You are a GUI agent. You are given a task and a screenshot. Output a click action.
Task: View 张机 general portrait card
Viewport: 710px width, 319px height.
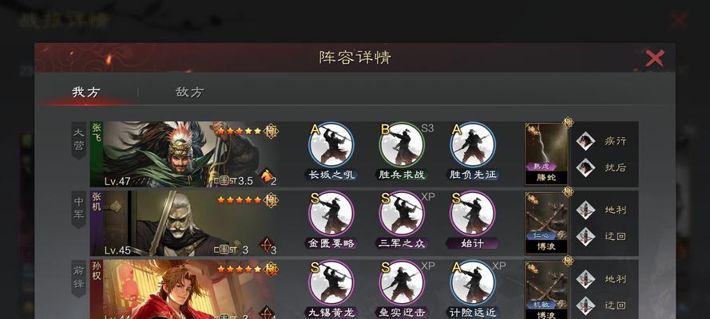(x=184, y=223)
